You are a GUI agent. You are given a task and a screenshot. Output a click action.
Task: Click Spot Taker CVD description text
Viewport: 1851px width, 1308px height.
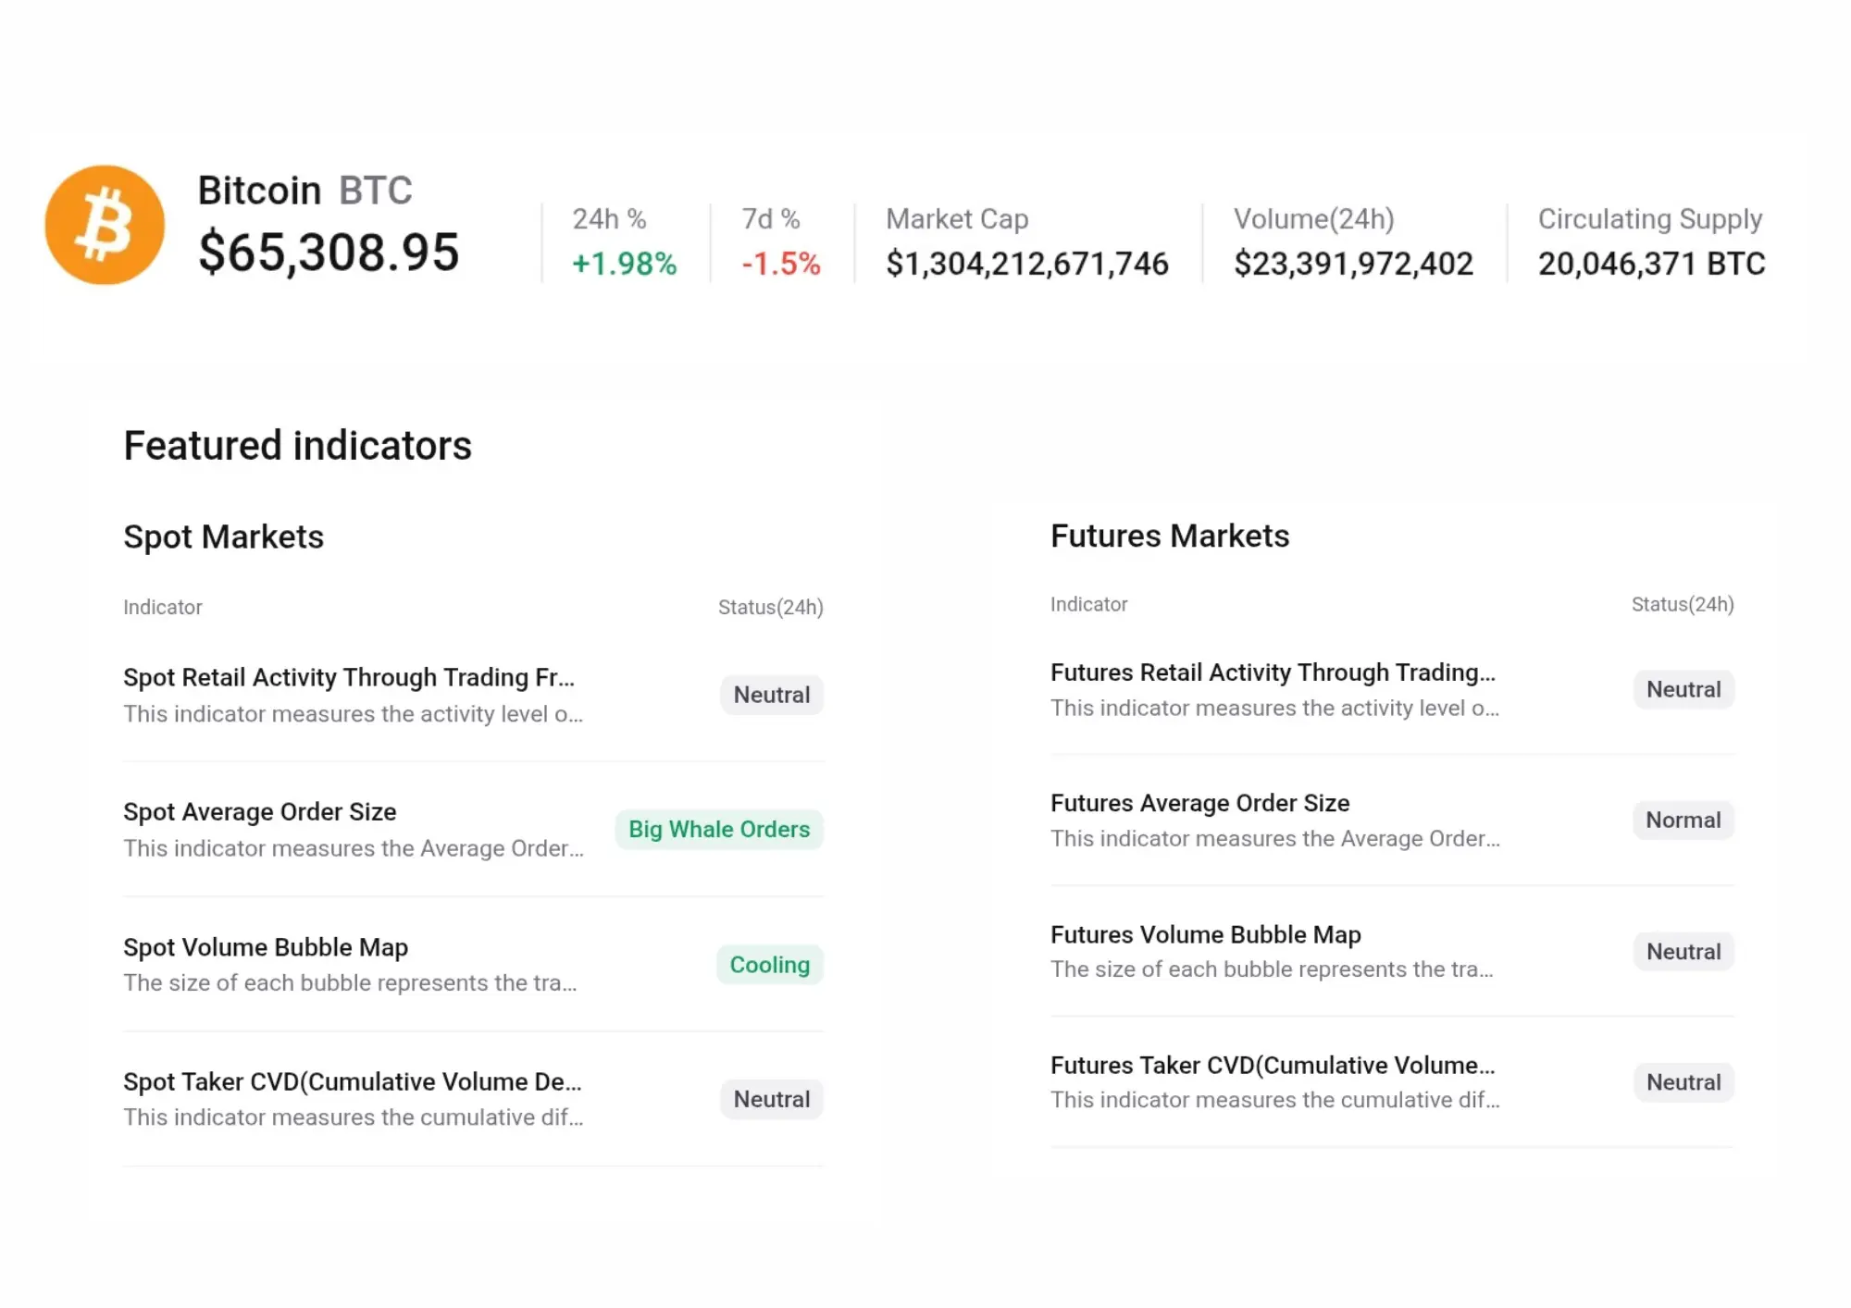click(x=354, y=1117)
